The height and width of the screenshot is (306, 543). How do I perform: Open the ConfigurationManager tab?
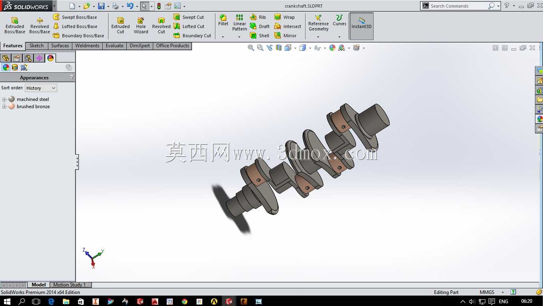click(28, 58)
